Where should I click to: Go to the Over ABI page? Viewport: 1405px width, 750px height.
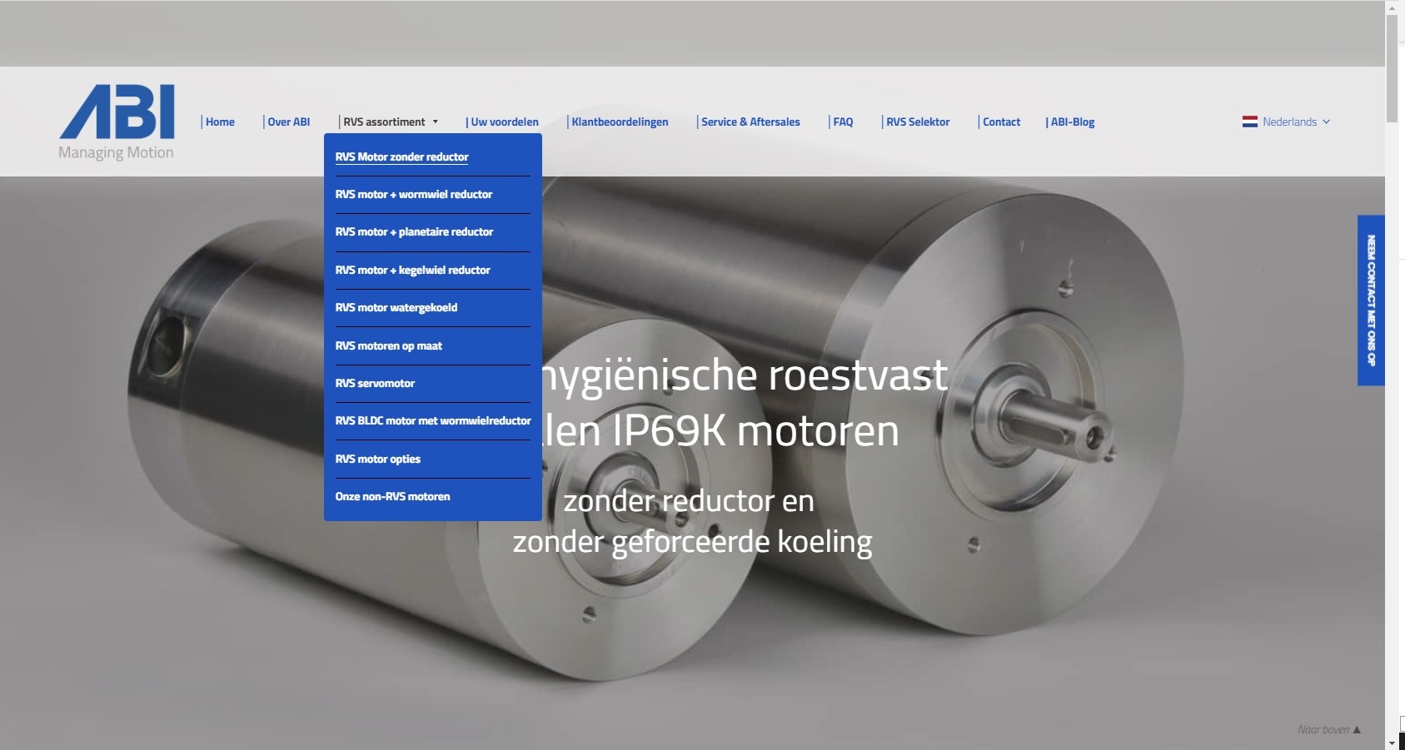point(288,122)
